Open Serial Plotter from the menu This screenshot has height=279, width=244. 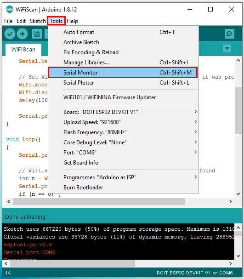pyautogui.click(x=123, y=83)
